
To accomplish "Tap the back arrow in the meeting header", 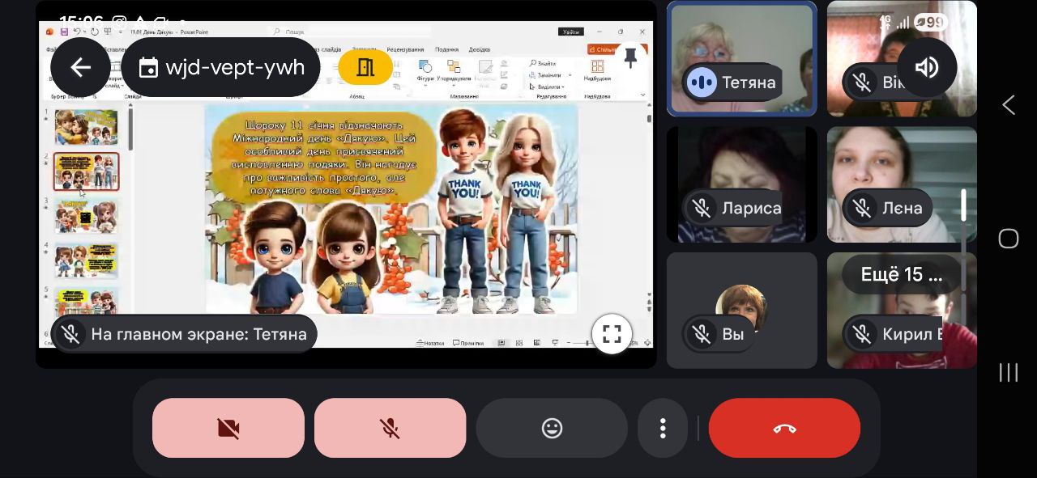I will point(80,67).
